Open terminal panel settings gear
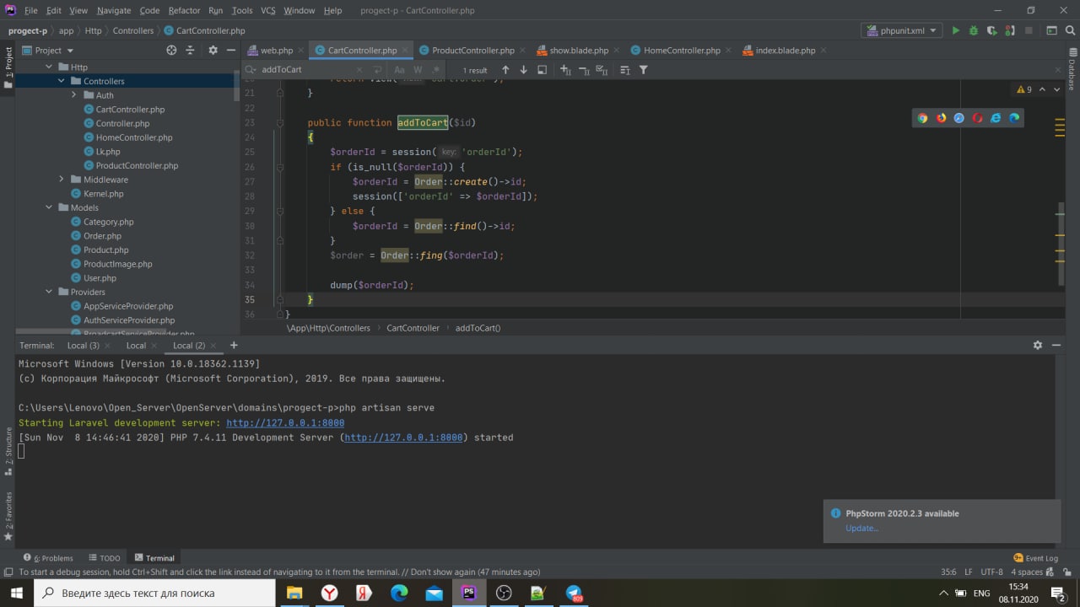This screenshot has height=607, width=1080. (1038, 345)
